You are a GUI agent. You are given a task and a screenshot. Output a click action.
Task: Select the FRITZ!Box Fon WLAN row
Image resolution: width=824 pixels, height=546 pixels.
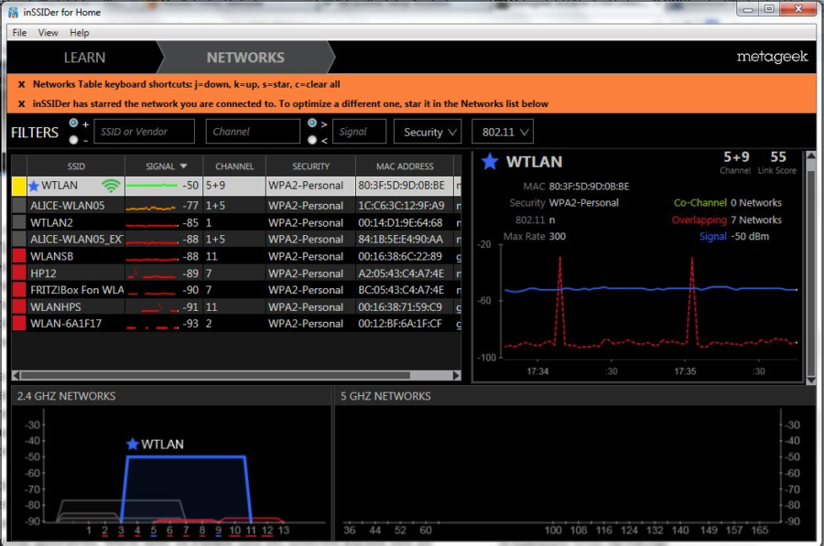(236, 290)
